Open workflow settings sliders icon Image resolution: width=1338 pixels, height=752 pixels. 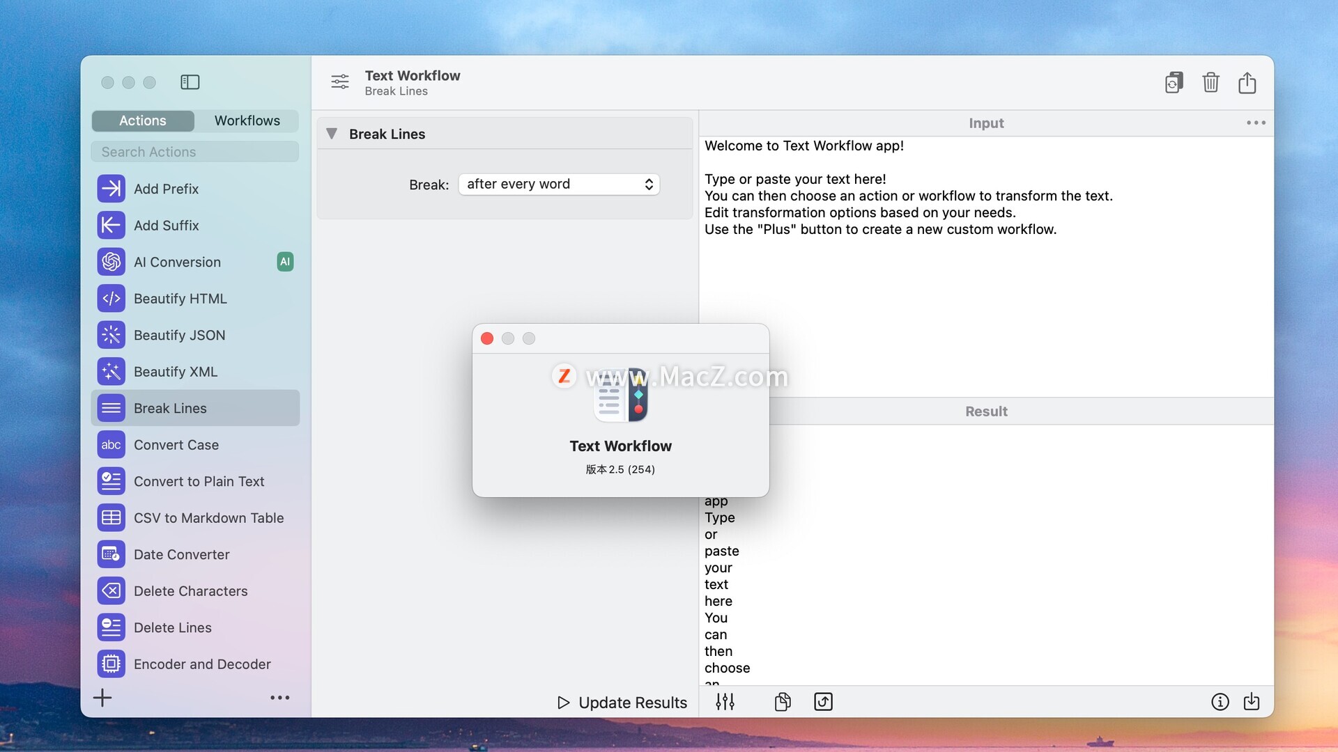coord(340,82)
